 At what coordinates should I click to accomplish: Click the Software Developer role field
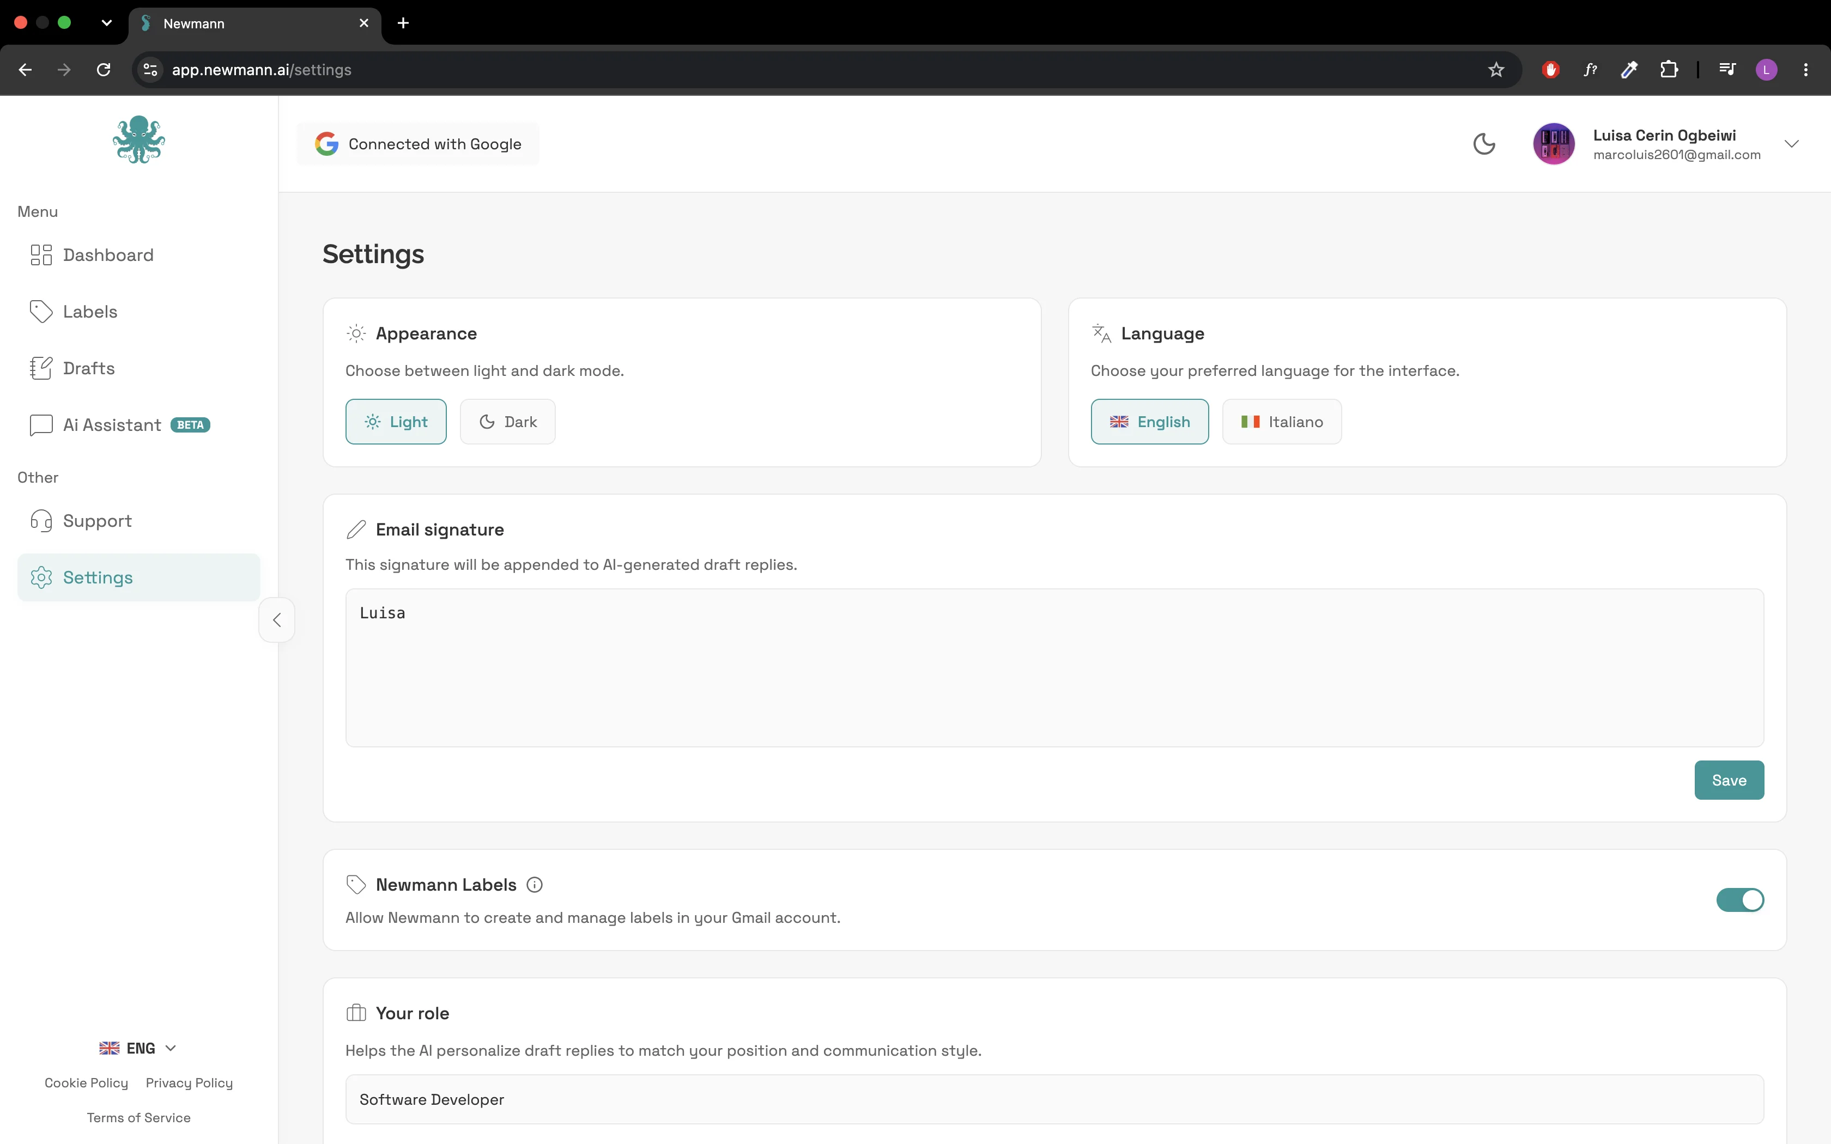pyautogui.click(x=1054, y=1099)
